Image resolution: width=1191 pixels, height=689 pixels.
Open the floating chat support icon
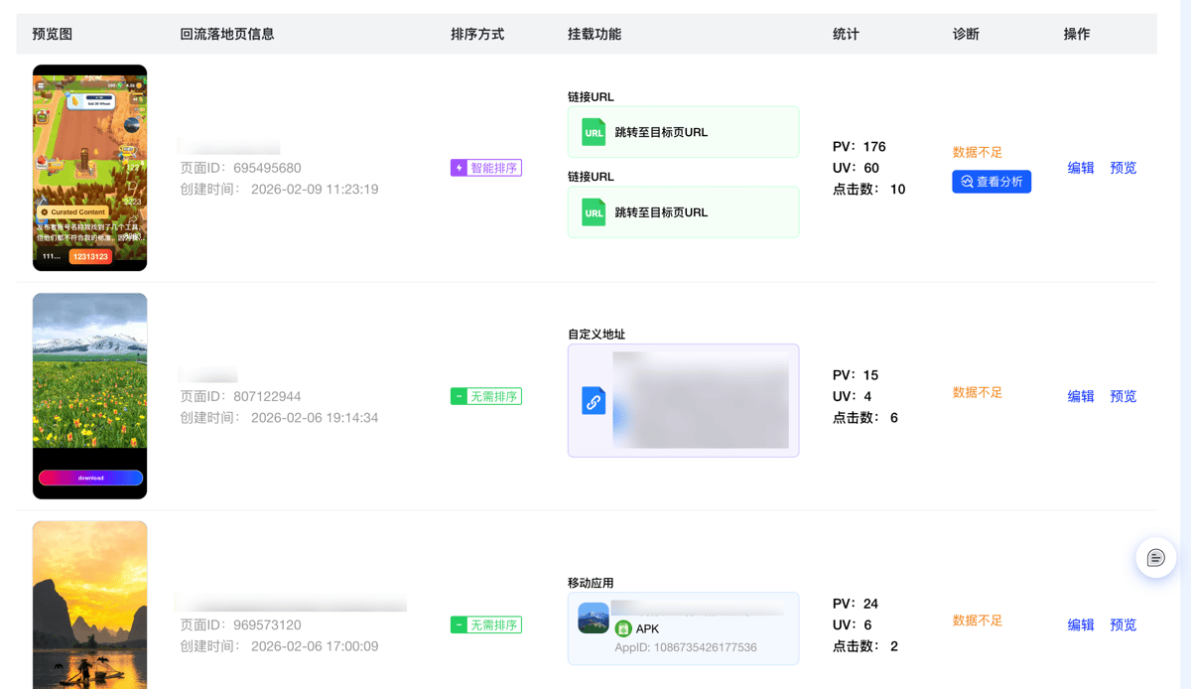tap(1155, 558)
